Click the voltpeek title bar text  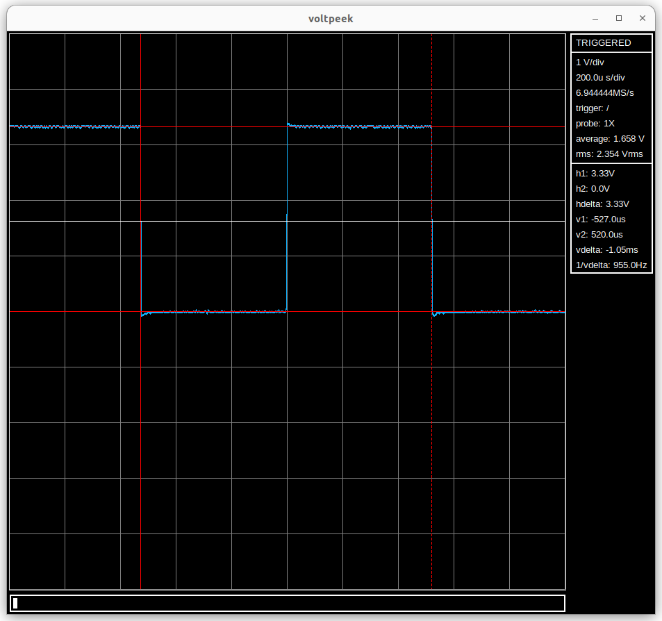pos(331,19)
